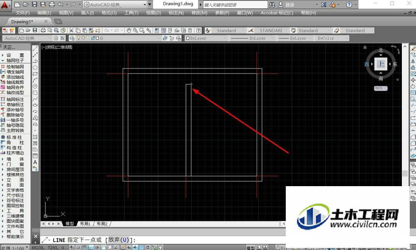Click the keyword search input field
The height and width of the screenshot is (250, 416).
(x=235, y=5)
